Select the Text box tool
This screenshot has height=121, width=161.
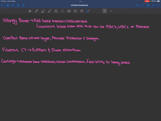[82, 11]
